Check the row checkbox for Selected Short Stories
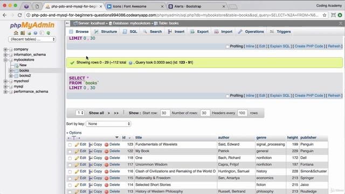Image resolution: width=345 pixels, height=194 pixels. click(70, 185)
